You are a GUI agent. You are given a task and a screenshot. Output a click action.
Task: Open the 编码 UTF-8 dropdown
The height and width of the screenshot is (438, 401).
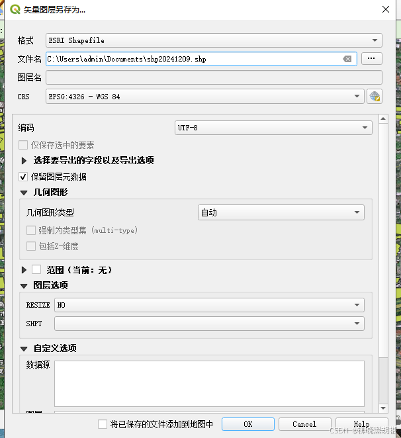273,128
